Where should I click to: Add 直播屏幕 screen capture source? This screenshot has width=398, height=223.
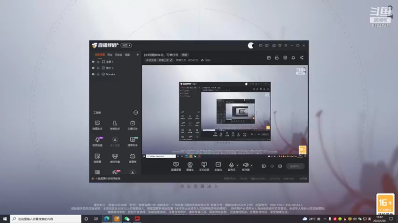pyautogui.click(x=176, y=167)
